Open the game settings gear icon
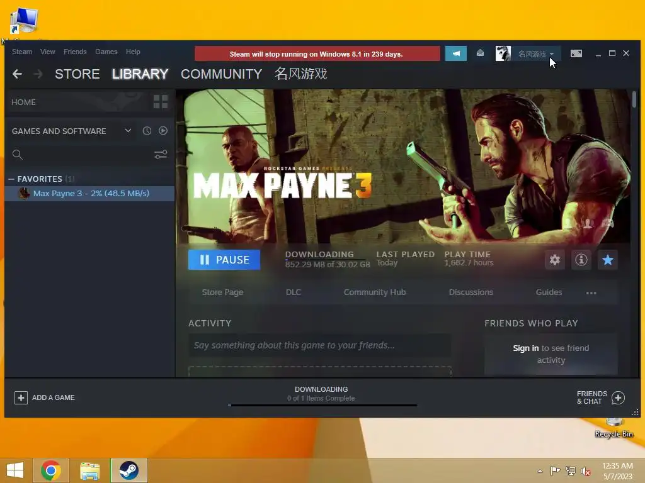Viewport: 645px width, 483px height. coord(554,260)
